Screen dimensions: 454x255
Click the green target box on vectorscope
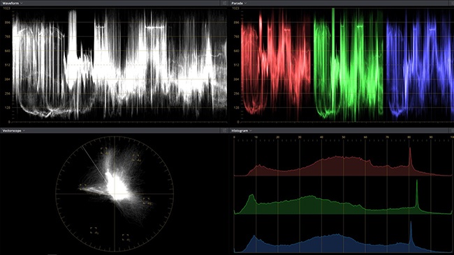click(93, 230)
